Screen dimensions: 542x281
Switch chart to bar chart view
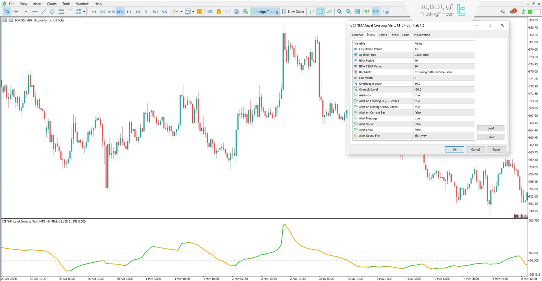[312, 12]
